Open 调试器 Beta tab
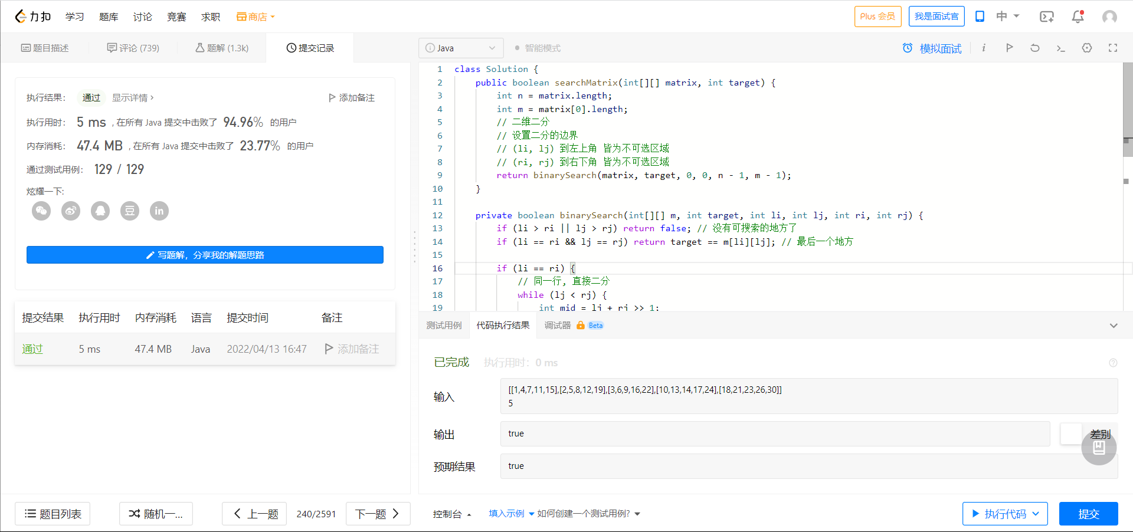 pyautogui.click(x=574, y=326)
